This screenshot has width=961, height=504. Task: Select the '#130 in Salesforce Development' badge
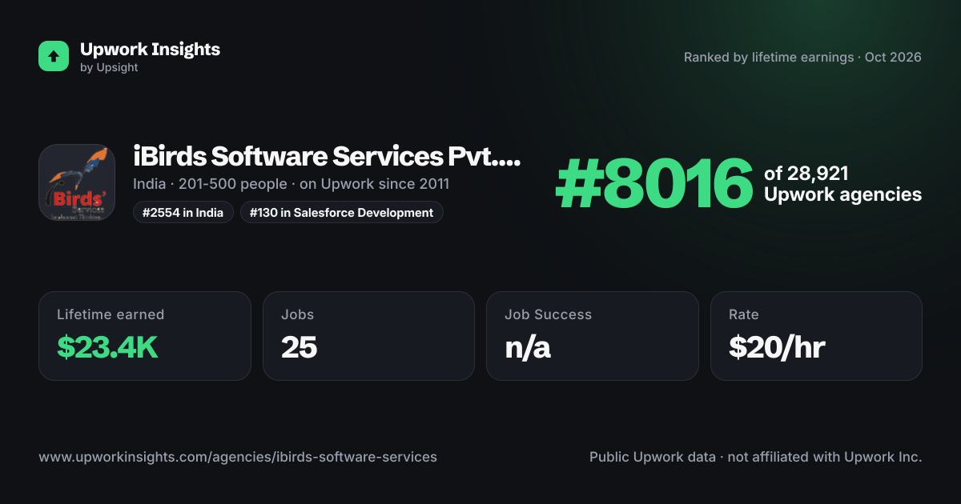pyautogui.click(x=342, y=212)
